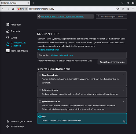Switch to the Startseite settings category

pyautogui.click(x=13, y=31)
